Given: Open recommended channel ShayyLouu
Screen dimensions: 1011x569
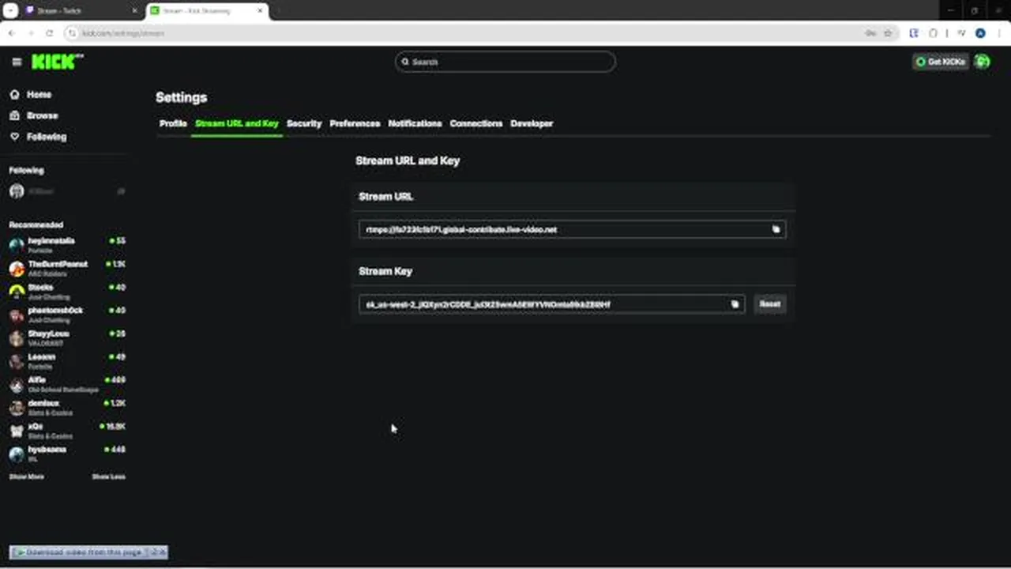Looking at the screenshot, I should (67, 337).
